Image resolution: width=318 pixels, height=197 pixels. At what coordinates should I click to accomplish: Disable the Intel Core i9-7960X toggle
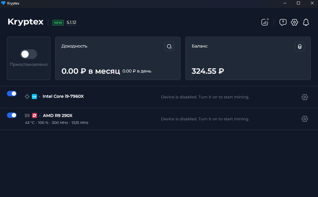pyautogui.click(x=12, y=94)
